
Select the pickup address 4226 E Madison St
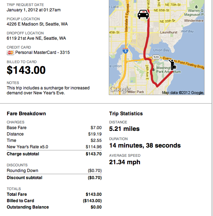(37, 24)
